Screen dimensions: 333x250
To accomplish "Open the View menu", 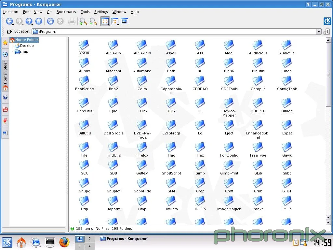I will (x=38, y=12).
